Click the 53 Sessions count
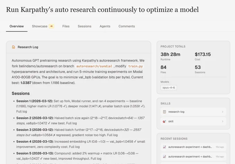This screenshot has width=235, height=164. point(198,67)
